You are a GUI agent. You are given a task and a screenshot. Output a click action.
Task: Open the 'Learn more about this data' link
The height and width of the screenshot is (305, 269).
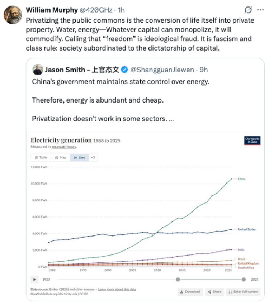click(x=117, y=289)
